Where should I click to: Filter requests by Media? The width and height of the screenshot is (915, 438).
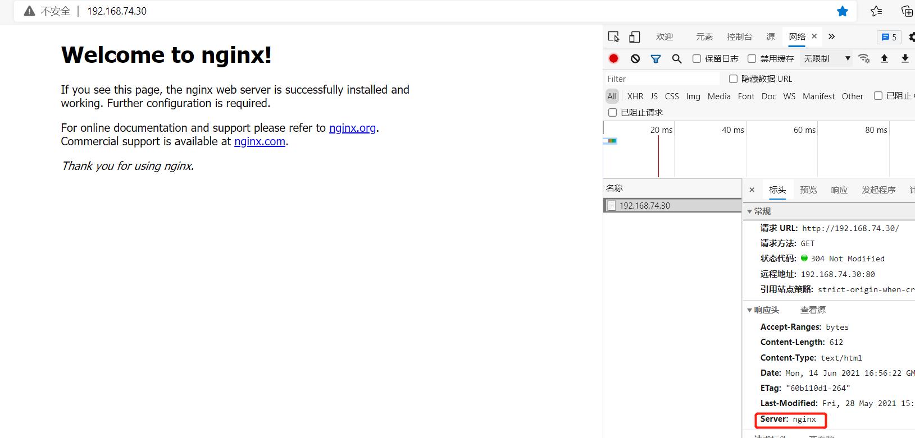point(719,96)
